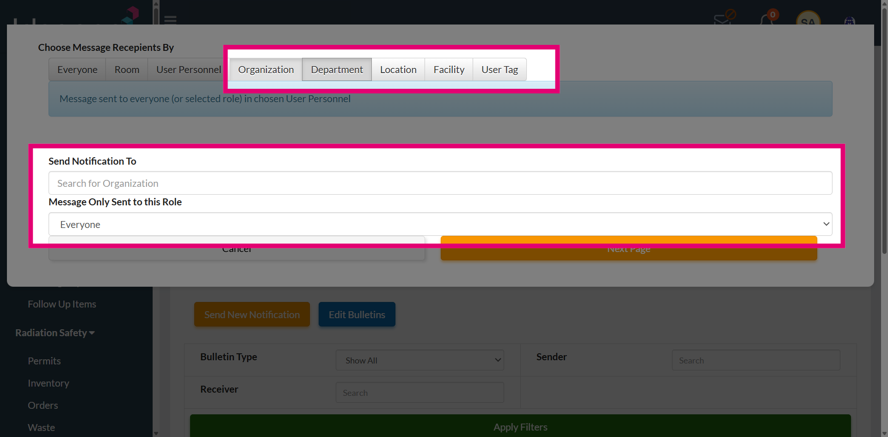Open the Message Only Sent to Role dropdown
The height and width of the screenshot is (437, 888).
pyautogui.click(x=440, y=224)
